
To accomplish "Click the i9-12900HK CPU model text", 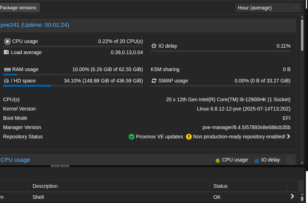I will tap(228, 99).
